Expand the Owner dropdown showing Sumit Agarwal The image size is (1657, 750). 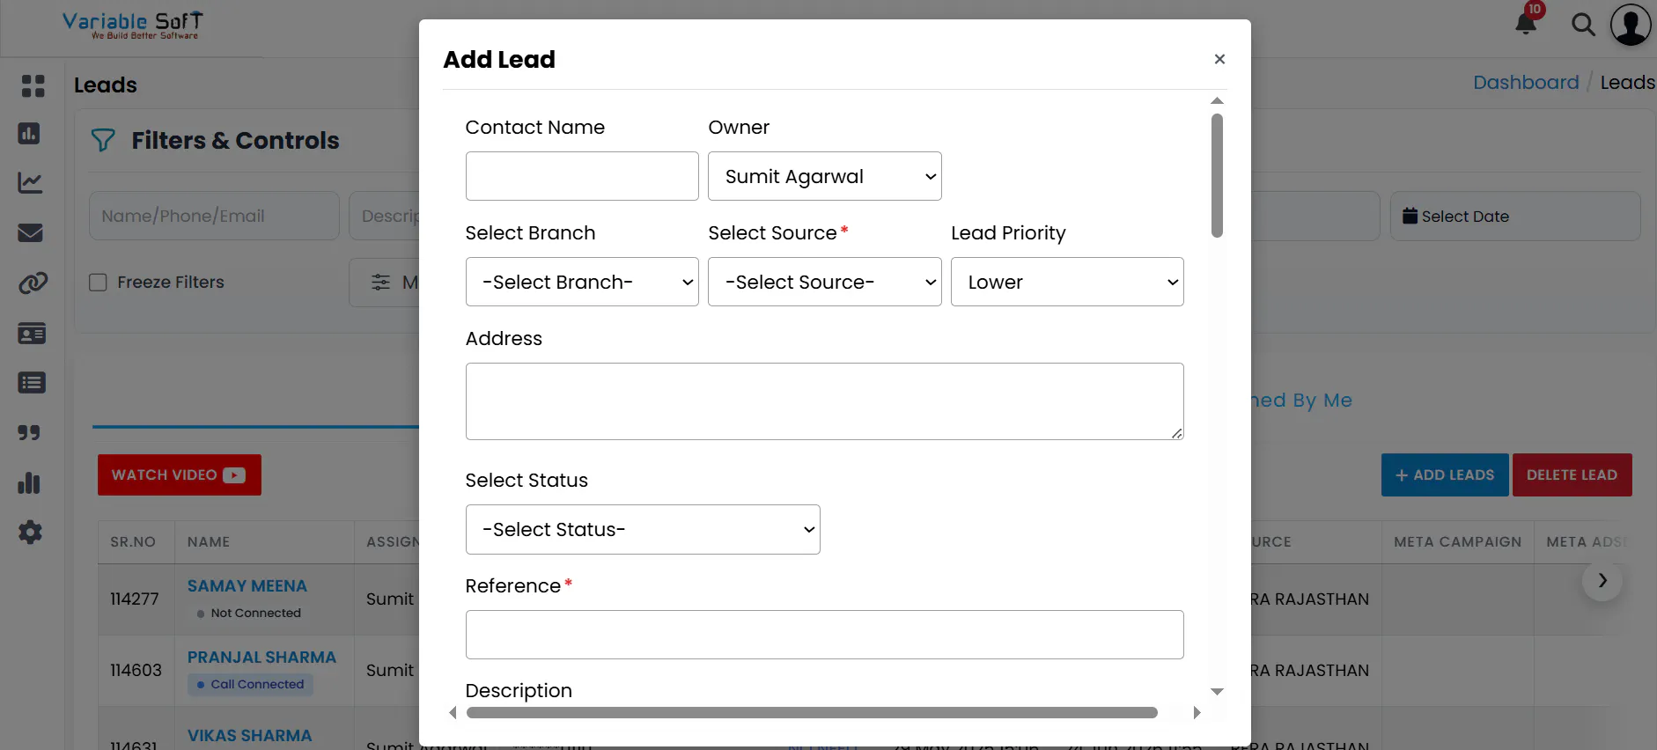click(x=825, y=176)
